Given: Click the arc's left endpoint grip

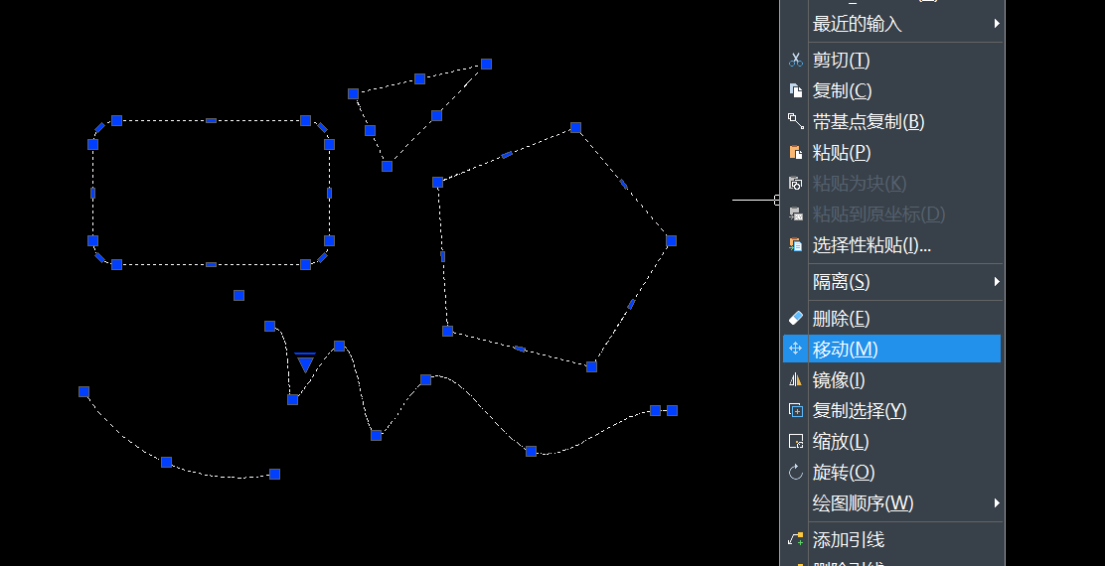Looking at the screenshot, I should point(83,391).
